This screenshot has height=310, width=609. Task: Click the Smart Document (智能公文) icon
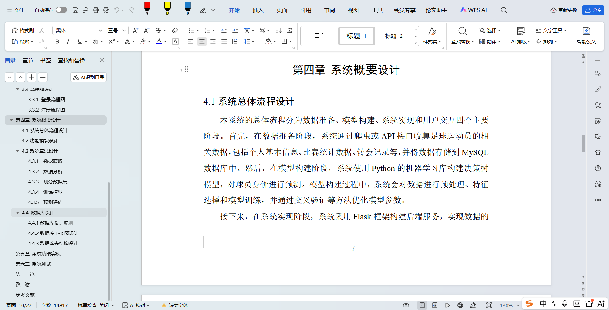point(586,35)
